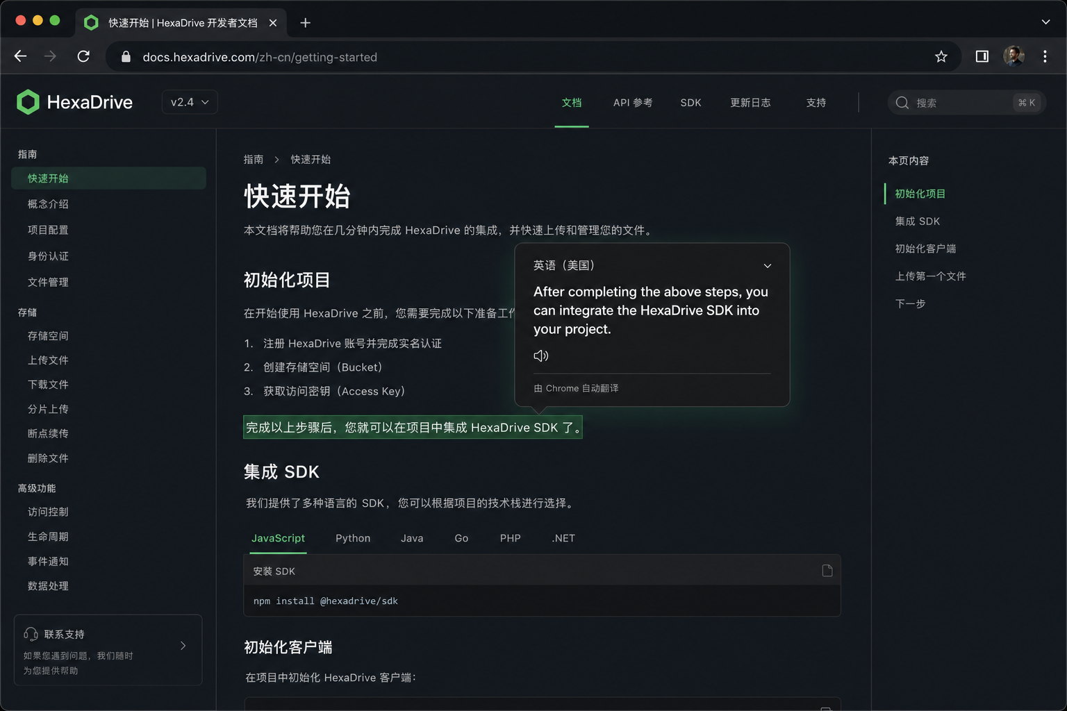The height and width of the screenshot is (711, 1067).
Task: Close the 快速开始 browser tab
Action: click(273, 23)
